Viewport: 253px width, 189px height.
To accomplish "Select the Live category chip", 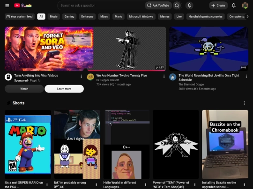I will point(179,16).
